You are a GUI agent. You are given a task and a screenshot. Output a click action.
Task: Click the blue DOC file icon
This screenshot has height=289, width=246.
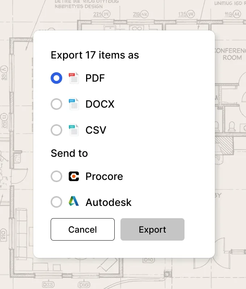(74, 104)
